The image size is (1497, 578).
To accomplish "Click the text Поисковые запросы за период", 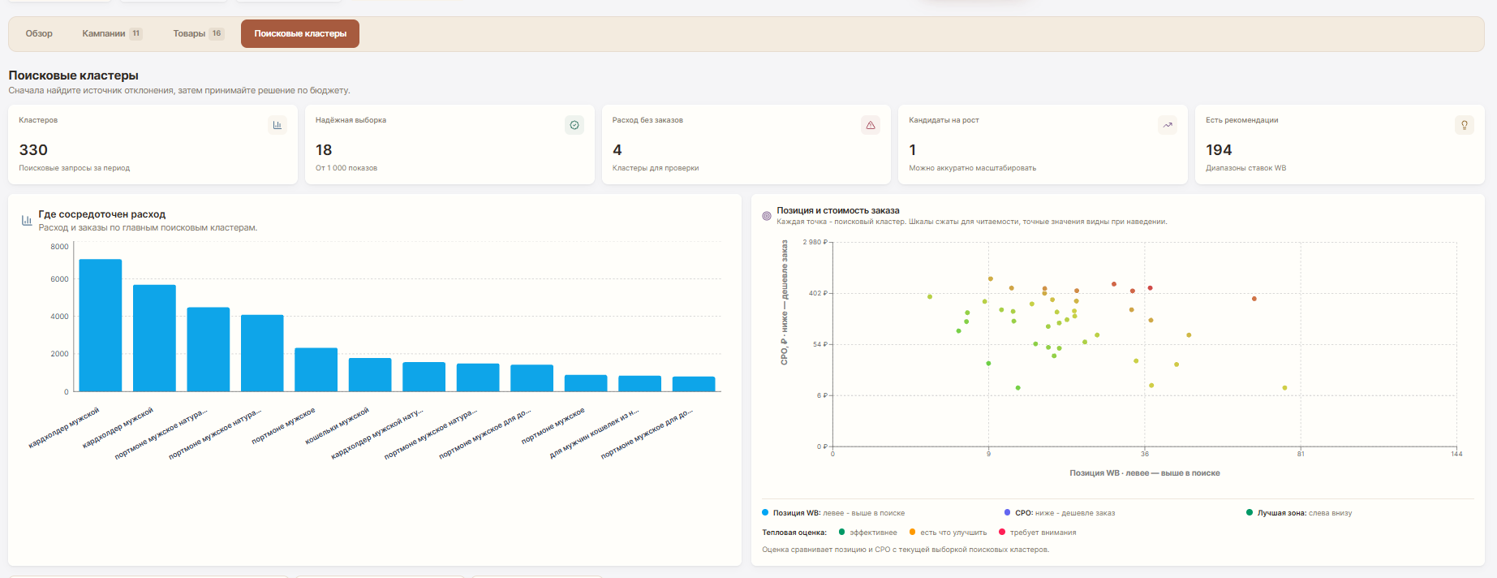I will click(75, 168).
